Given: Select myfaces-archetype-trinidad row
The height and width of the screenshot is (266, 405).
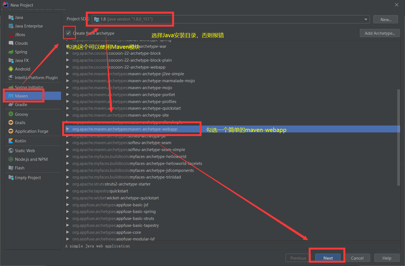Looking at the screenshot, I should (x=232, y=177).
